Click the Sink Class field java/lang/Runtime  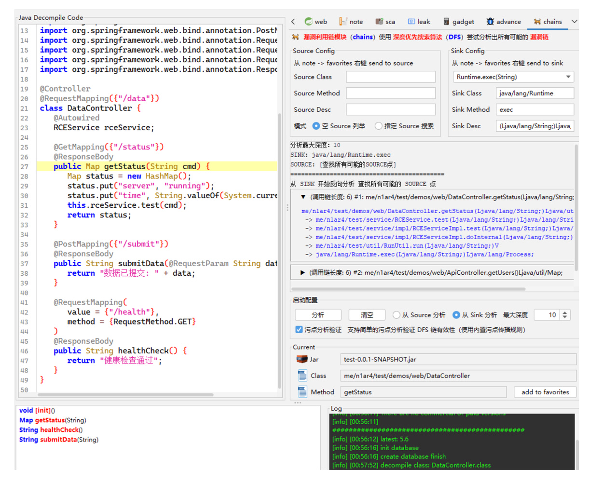535,93
